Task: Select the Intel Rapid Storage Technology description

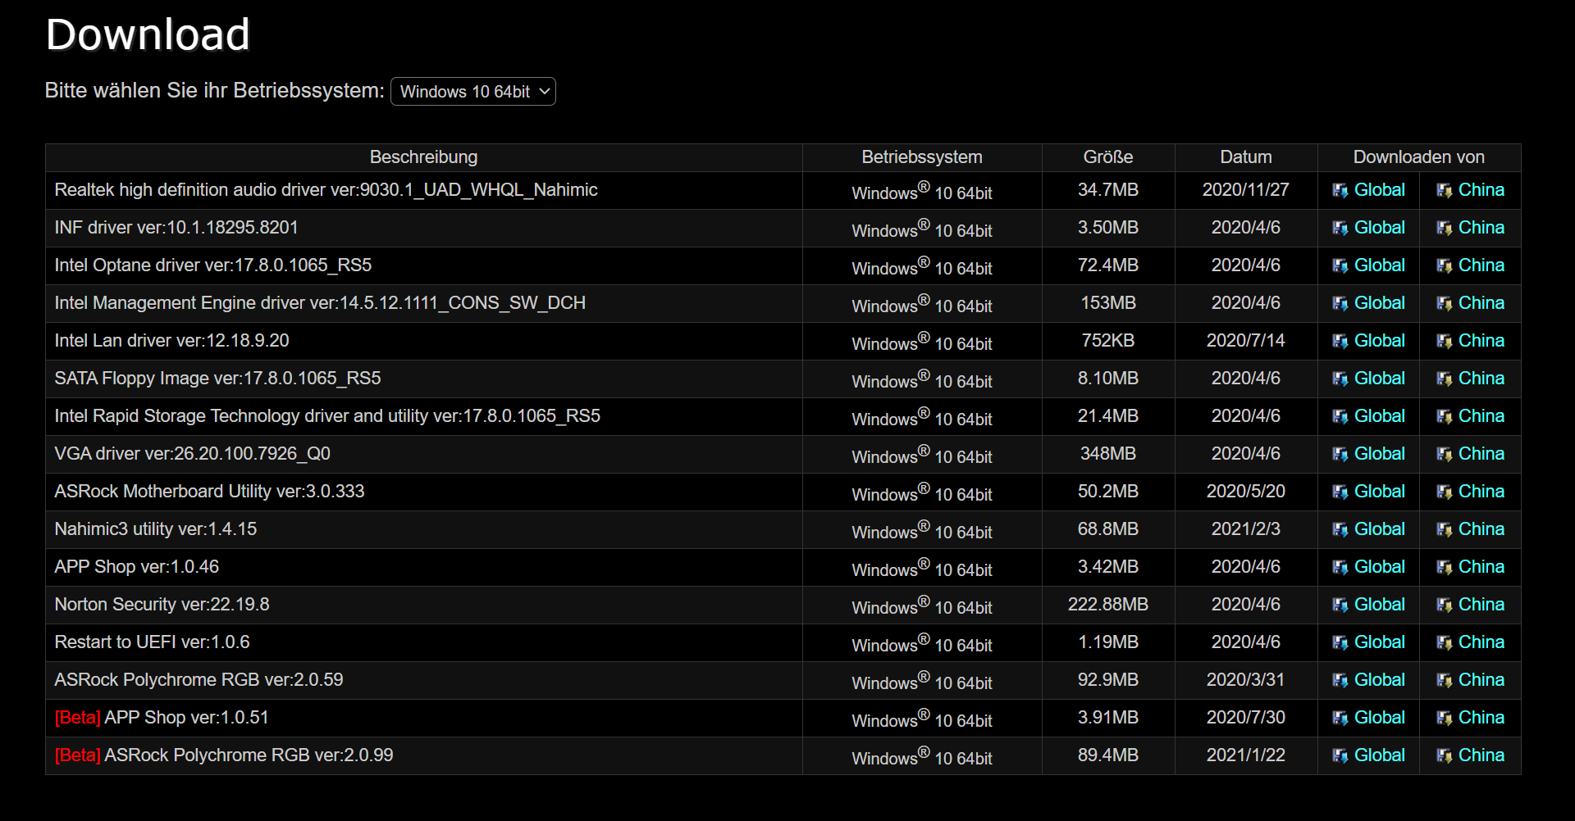Action: click(x=327, y=416)
